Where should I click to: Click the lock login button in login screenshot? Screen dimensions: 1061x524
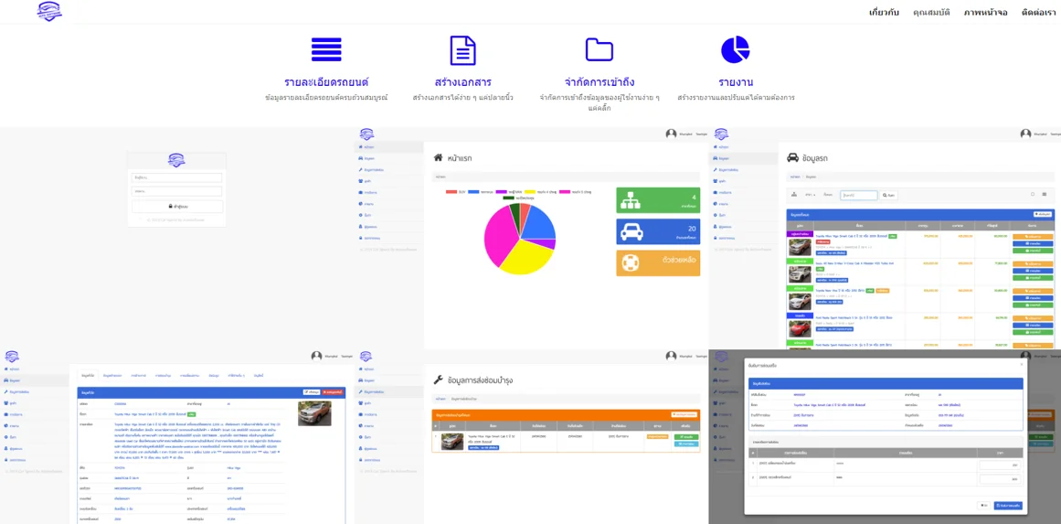click(x=176, y=207)
